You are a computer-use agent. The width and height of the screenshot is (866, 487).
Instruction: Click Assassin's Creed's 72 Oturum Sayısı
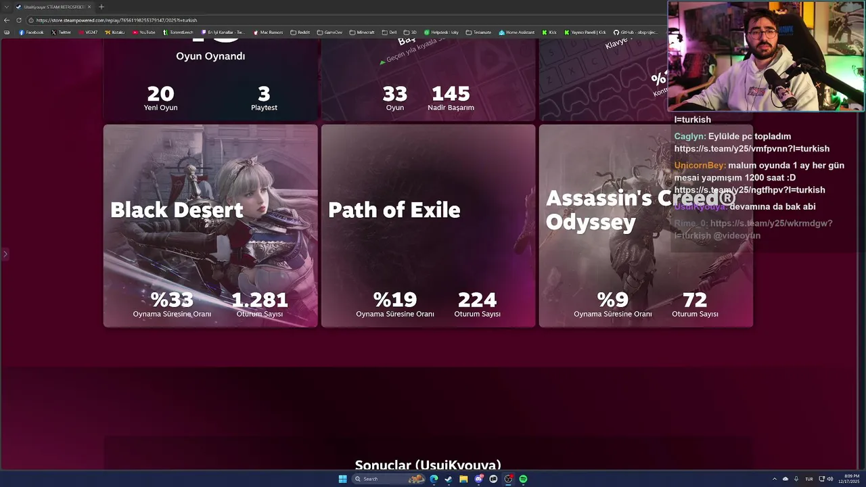click(x=695, y=304)
